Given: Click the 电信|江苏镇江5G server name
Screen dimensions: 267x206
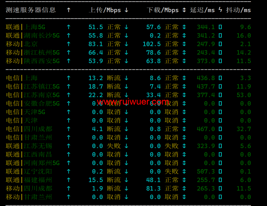Looking at the screenshot, I should pos(33,87).
